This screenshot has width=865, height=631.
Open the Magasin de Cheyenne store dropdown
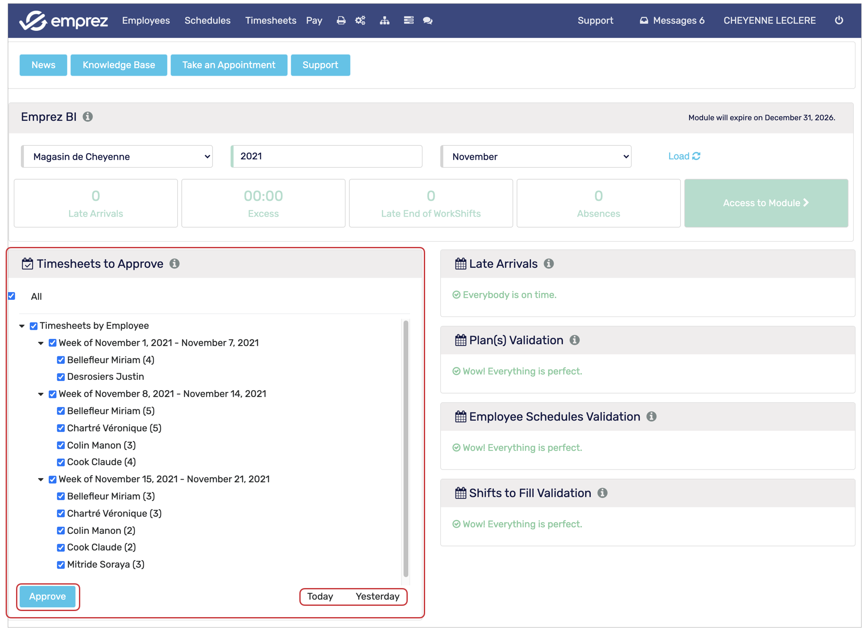[117, 157]
